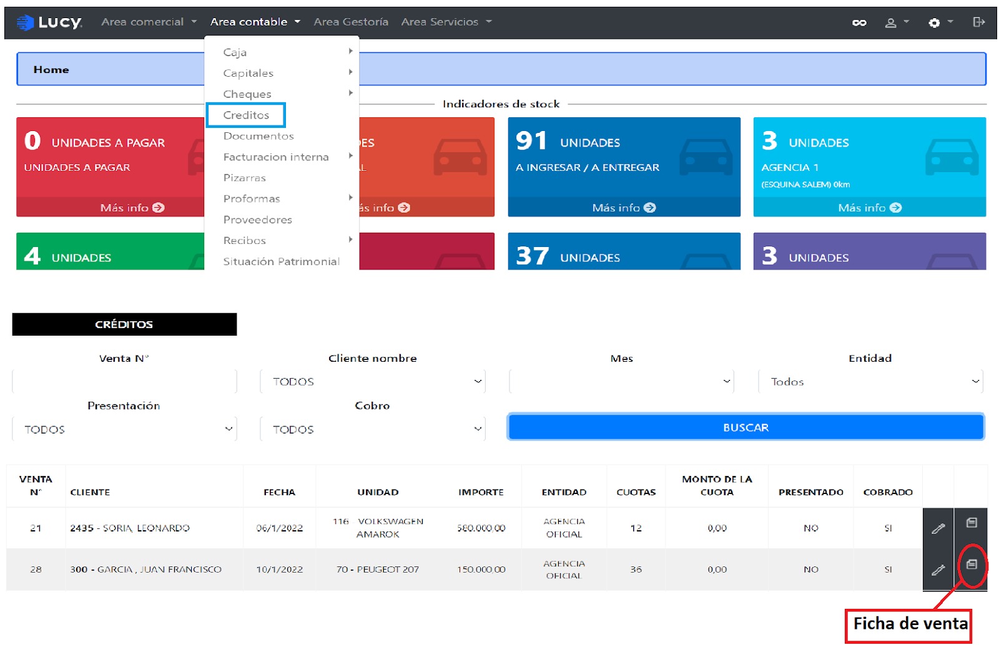The width and height of the screenshot is (999, 645).
Task: Click the car icon on the 91 unidades card
Action: [706, 157]
